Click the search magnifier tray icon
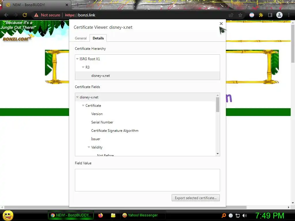295x221 pixels. [x=224, y=215]
